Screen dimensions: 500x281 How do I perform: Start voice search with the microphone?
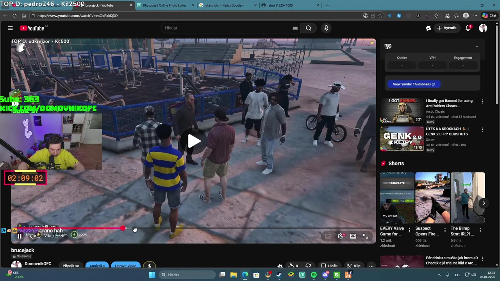pos(326,28)
